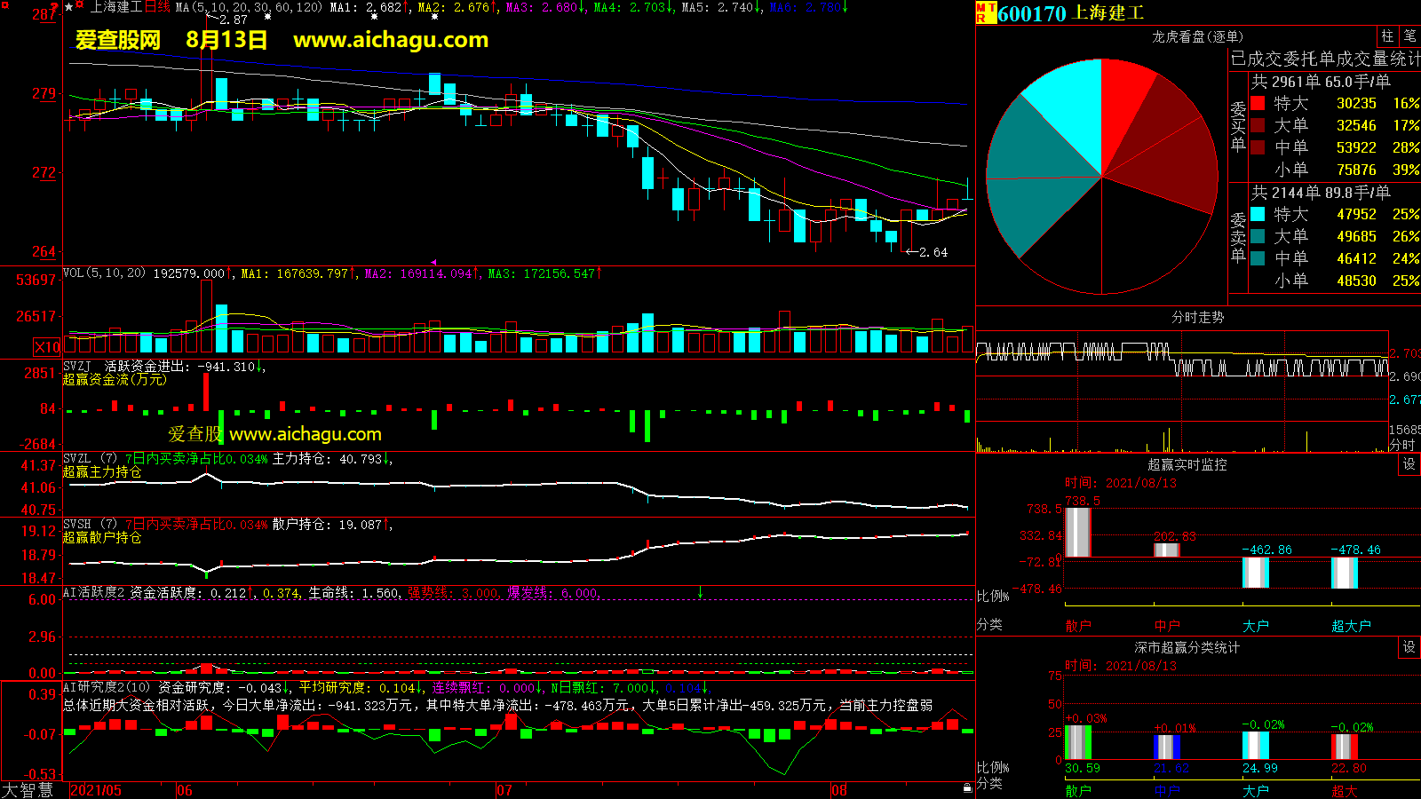Select the 分时走势 panel title
The image size is (1421, 799).
coord(1197,317)
